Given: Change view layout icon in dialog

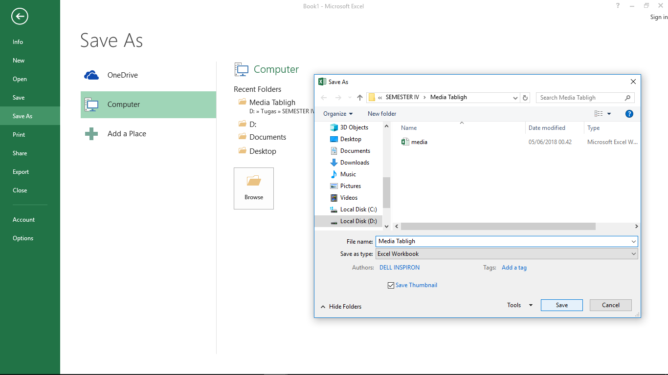Looking at the screenshot, I should tap(599, 114).
